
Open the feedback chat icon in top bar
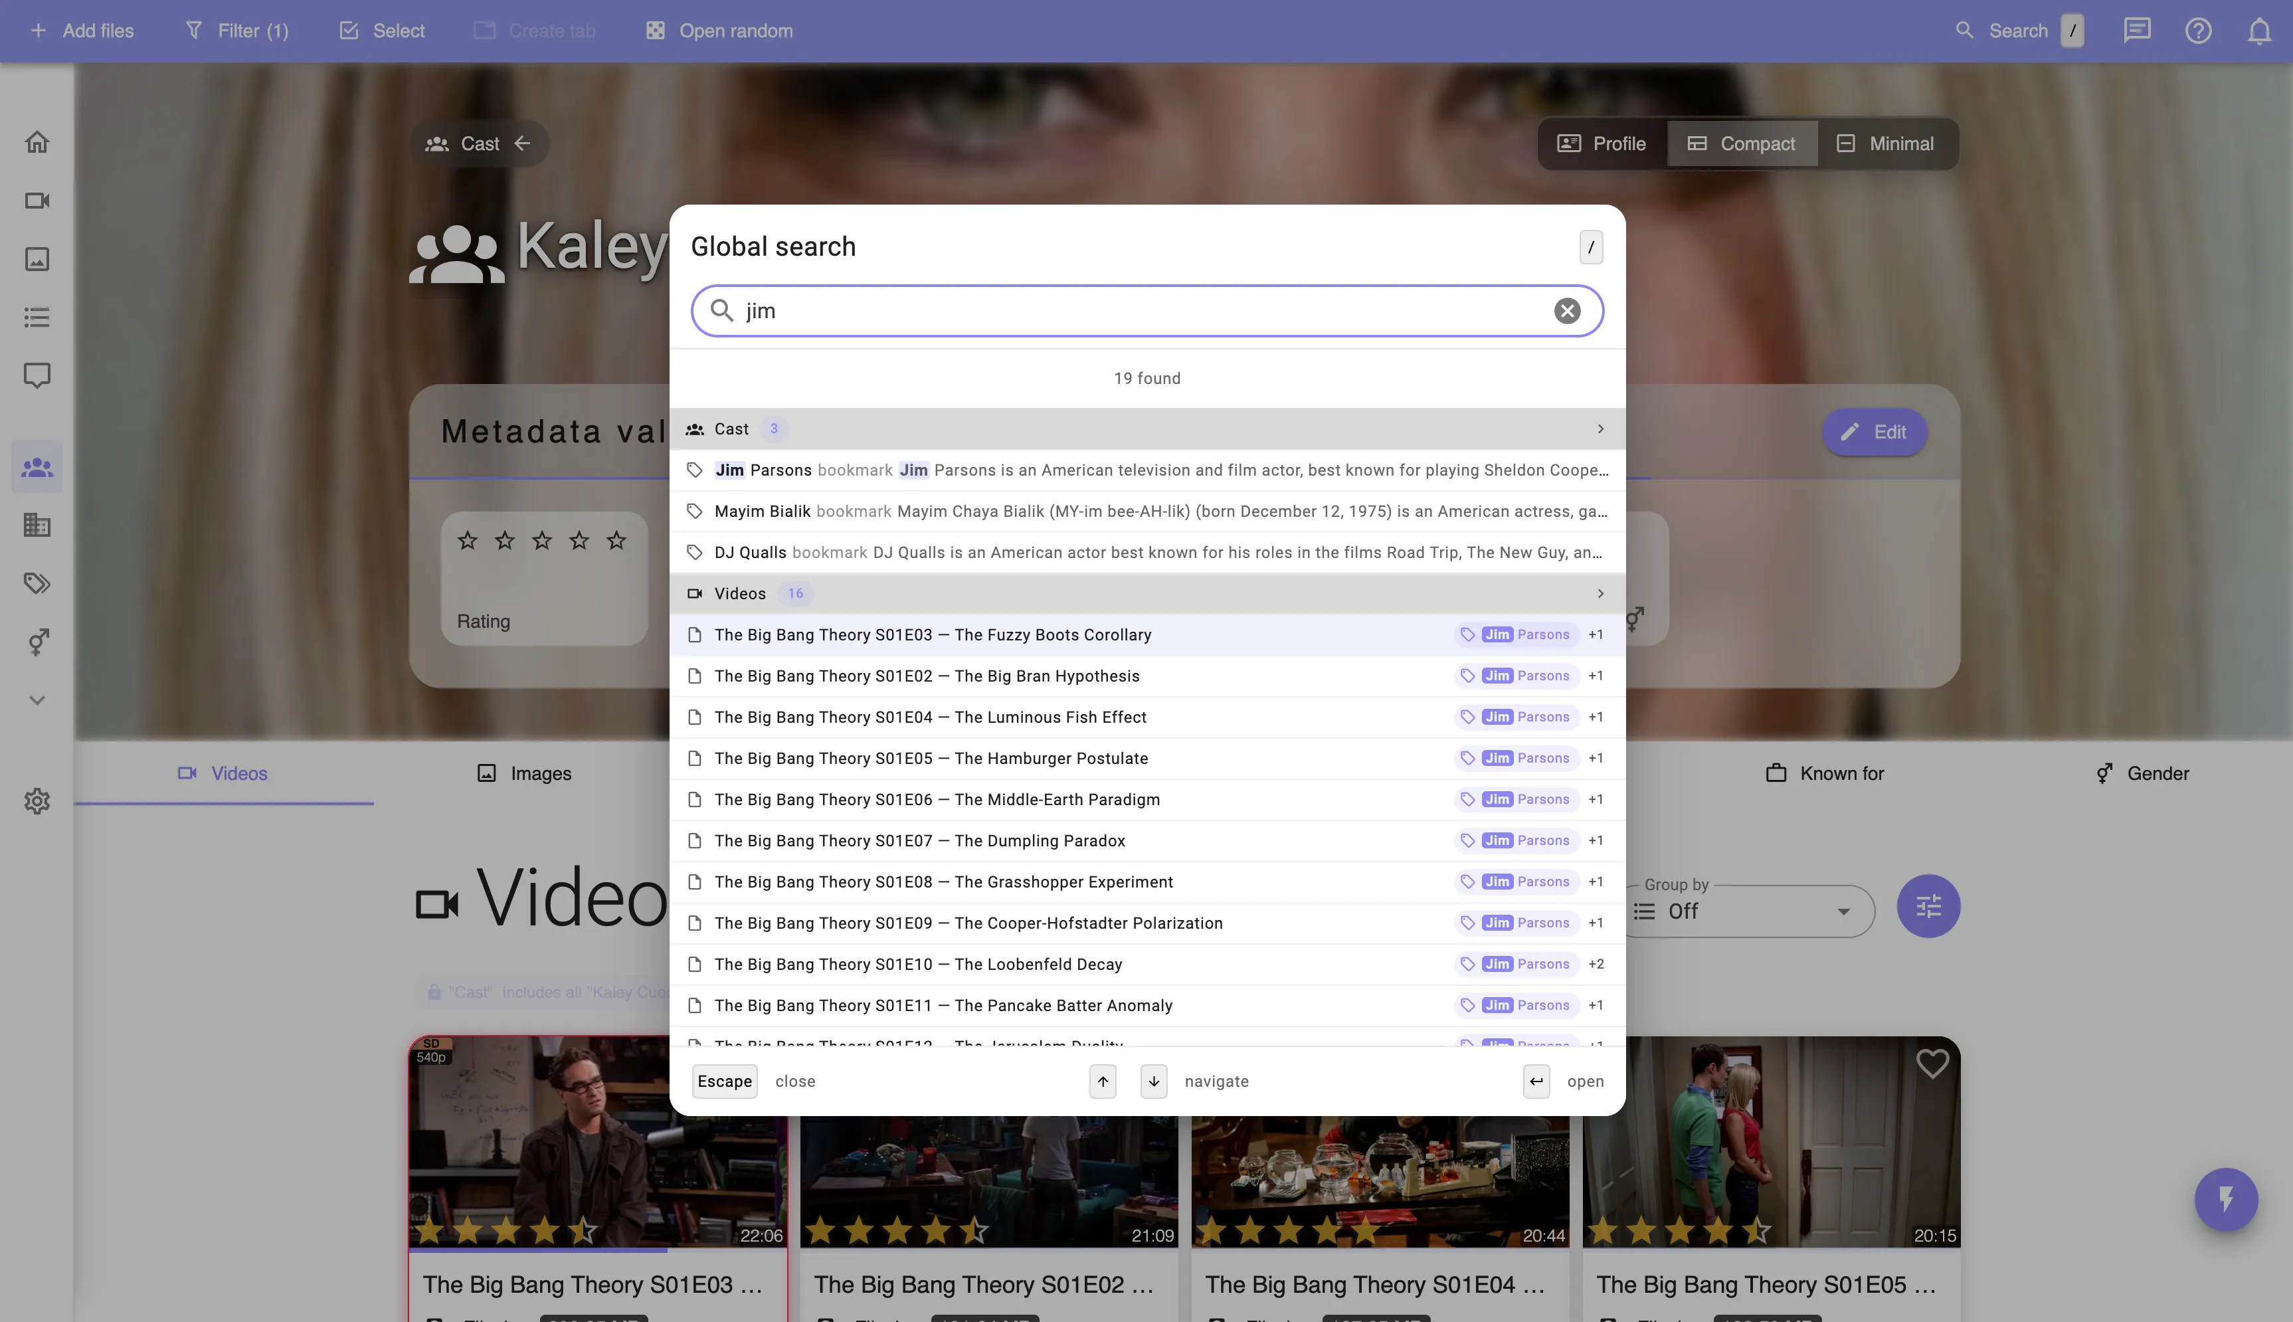coord(2137,31)
